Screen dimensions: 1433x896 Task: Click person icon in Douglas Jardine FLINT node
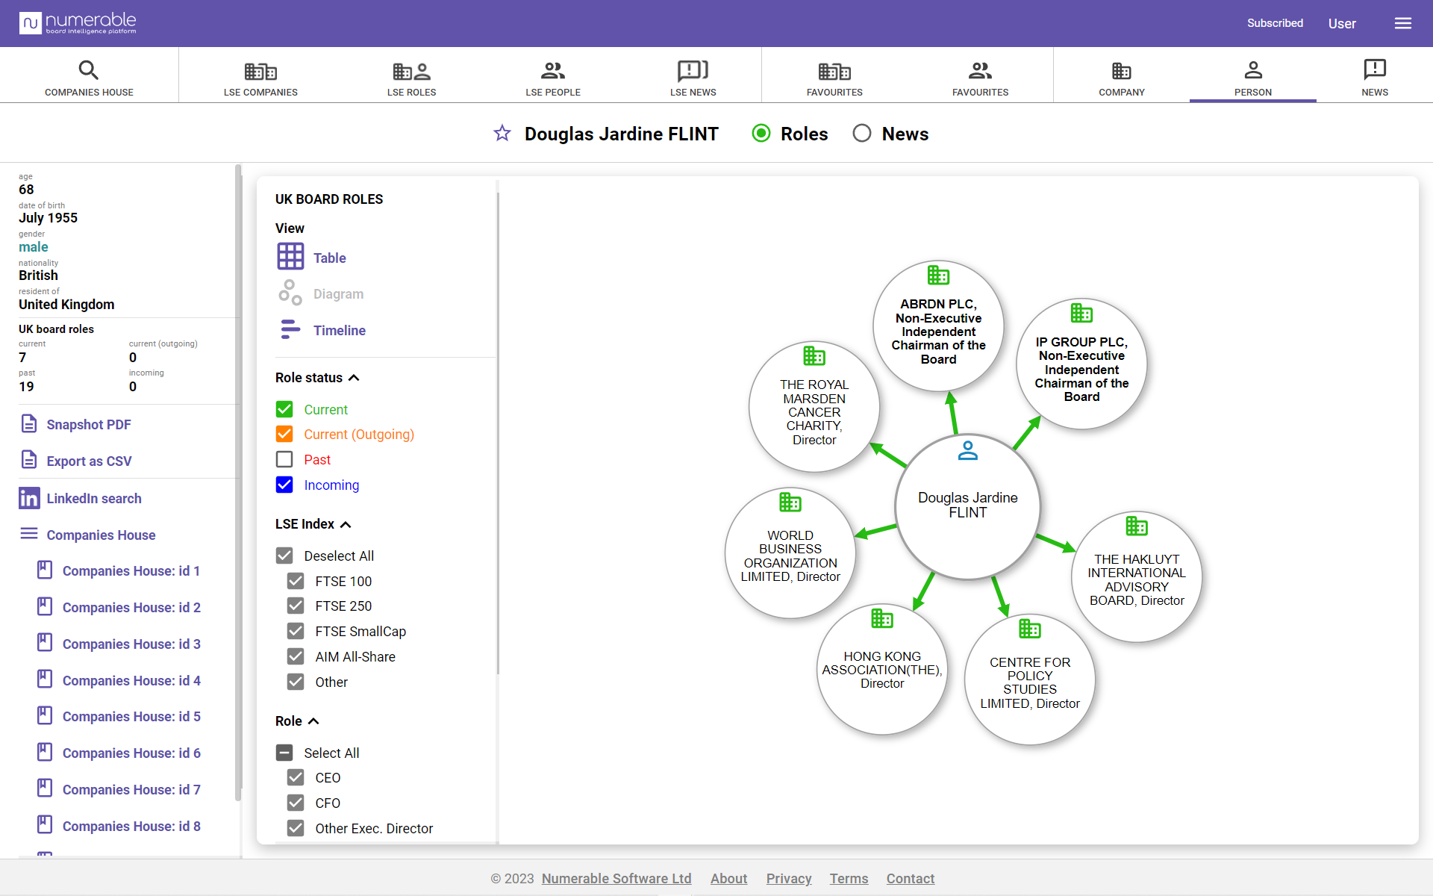click(x=968, y=450)
